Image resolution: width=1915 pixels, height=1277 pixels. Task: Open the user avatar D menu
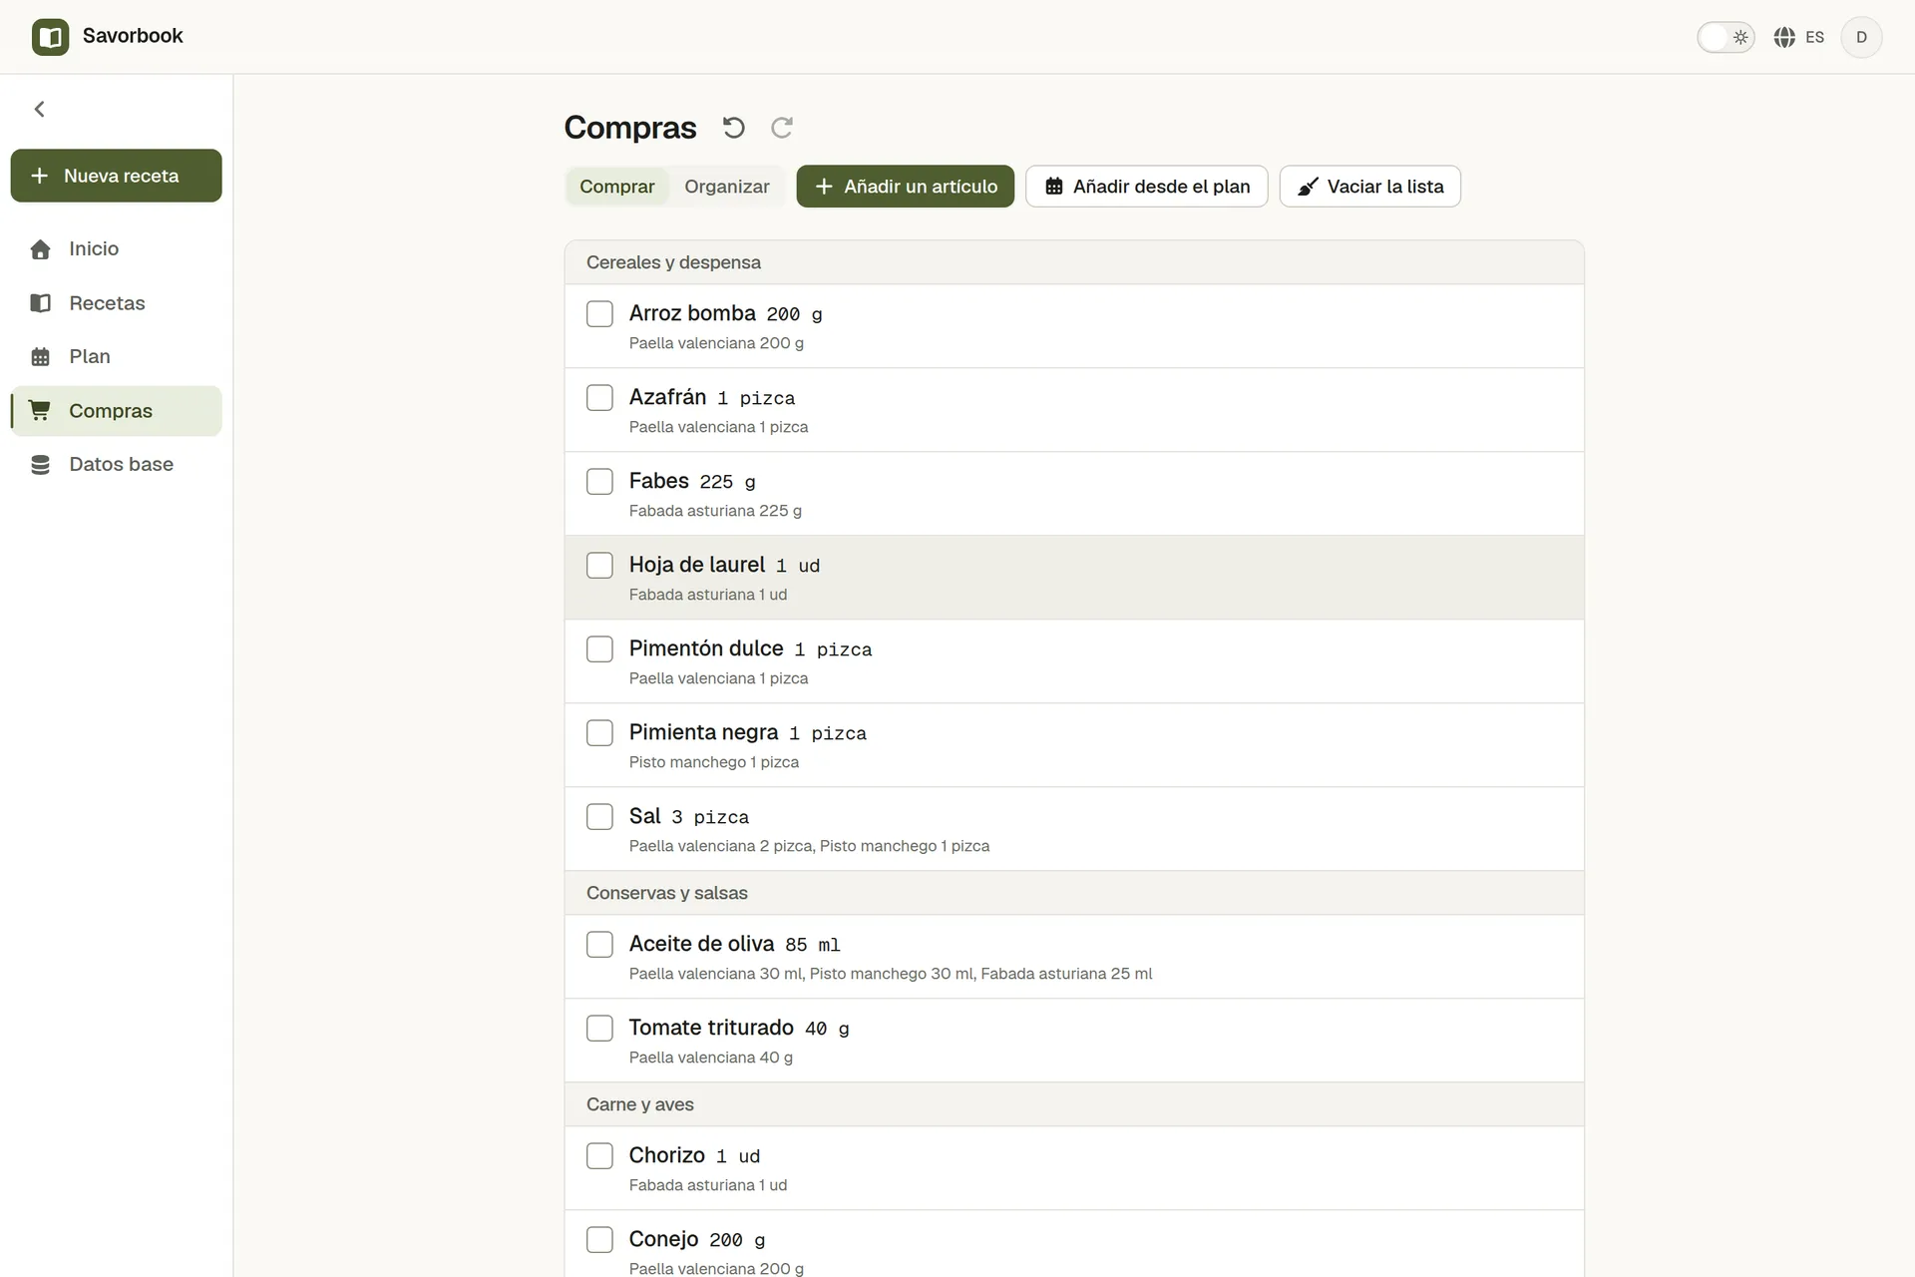click(x=1861, y=37)
